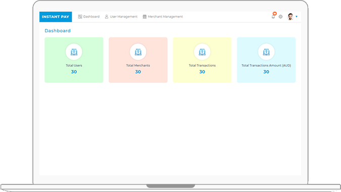
Task: Click the Total Transactions card icon
Action: pyautogui.click(x=202, y=52)
